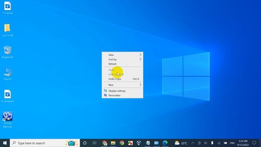Select the video file below This PC
The image size is (261, 147).
[7, 96]
